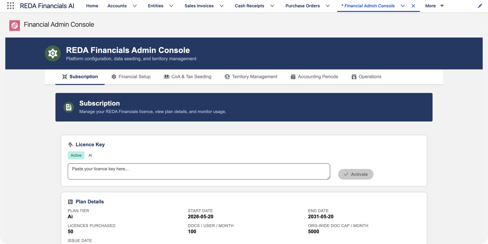Image resolution: width=488 pixels, height=244 pixels.
Task: Close the Financial Admin Console tab
Action: coord(413,6)
